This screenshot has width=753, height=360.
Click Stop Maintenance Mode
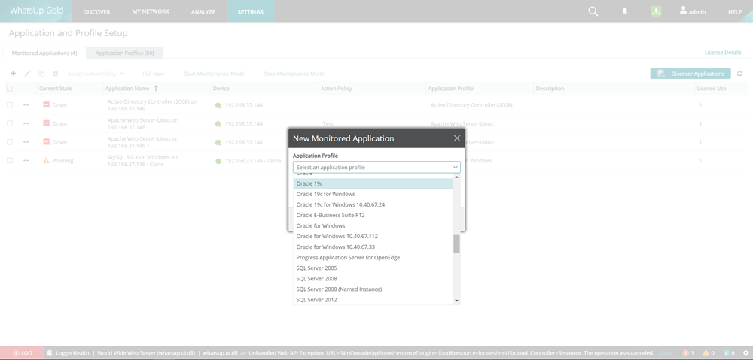[x=294, y=74]
